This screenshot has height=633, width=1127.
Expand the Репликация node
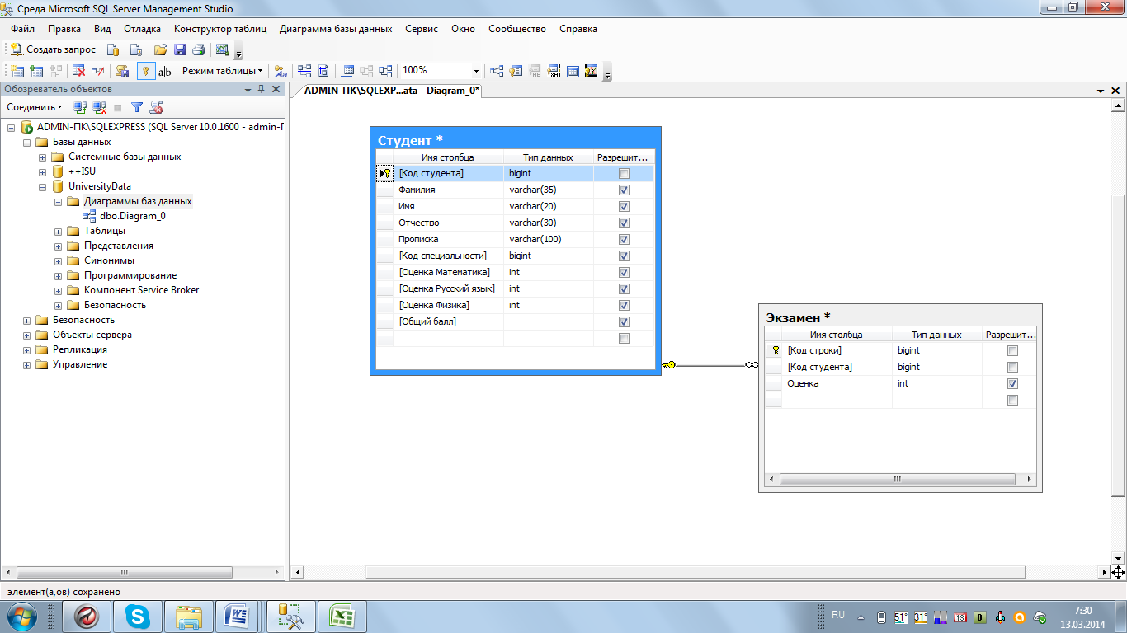pyautogui.click(x=27, y=350)
